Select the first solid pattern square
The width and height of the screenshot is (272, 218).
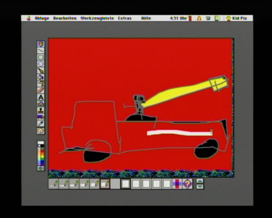click(x=125, y=184)
